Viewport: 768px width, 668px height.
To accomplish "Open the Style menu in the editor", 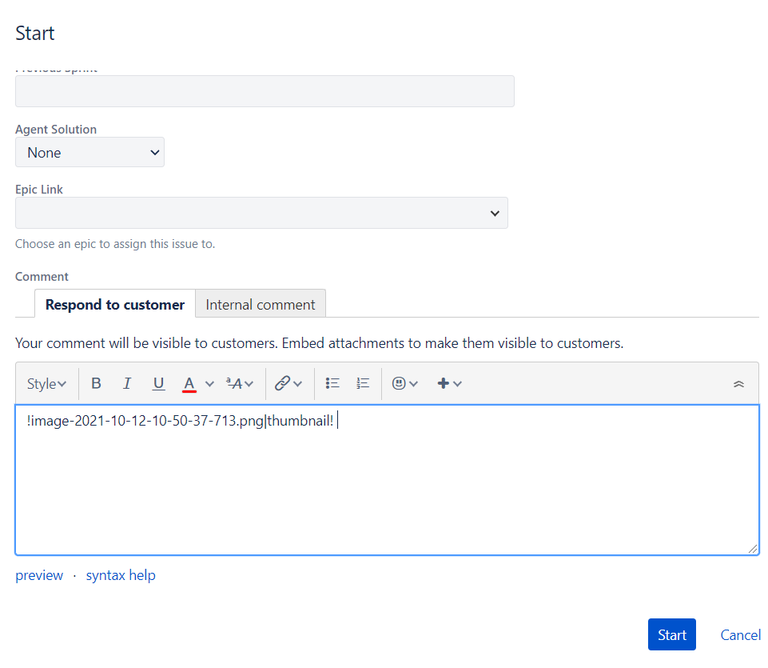I will click(x=46, y=383).
